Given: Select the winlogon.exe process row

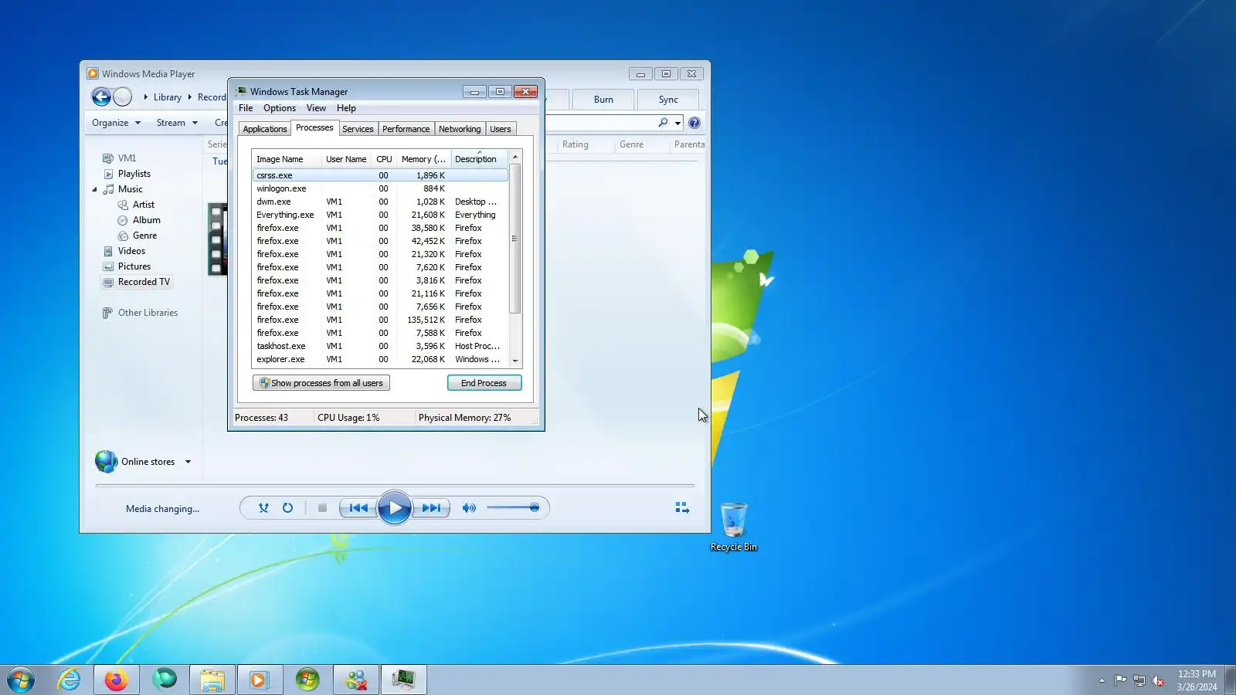Looking at the screenshot, I should click(380, 188).
